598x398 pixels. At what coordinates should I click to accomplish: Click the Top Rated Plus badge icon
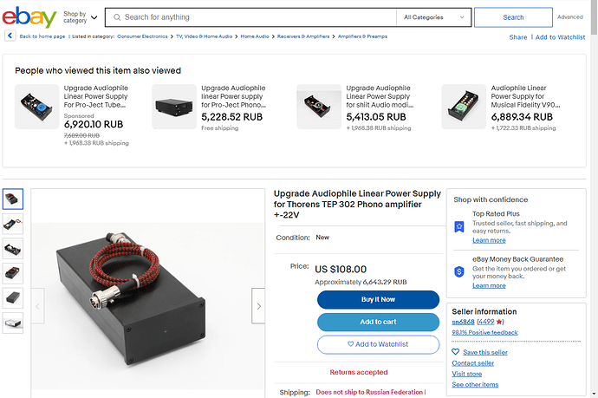[x=459, y=226]
